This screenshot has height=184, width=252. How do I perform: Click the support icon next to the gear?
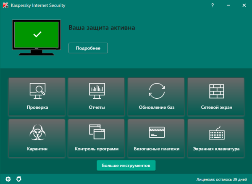coord(19,179)
